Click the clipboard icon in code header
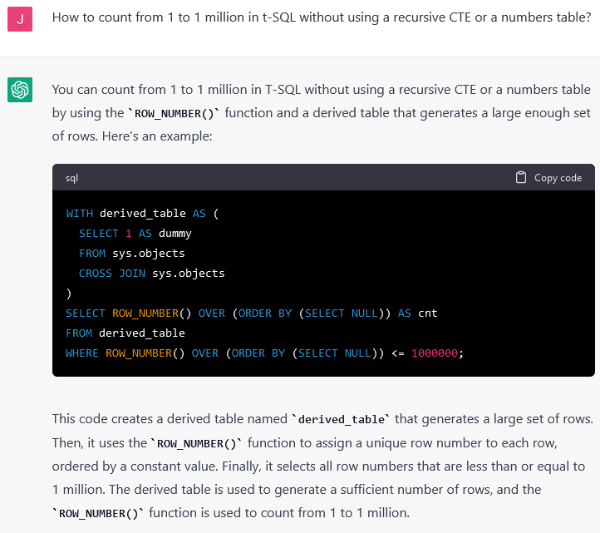 [521, 177]
